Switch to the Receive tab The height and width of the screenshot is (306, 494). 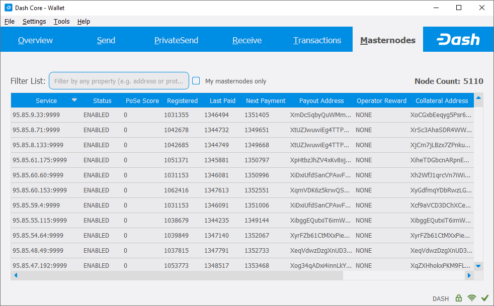click(246, 40)
